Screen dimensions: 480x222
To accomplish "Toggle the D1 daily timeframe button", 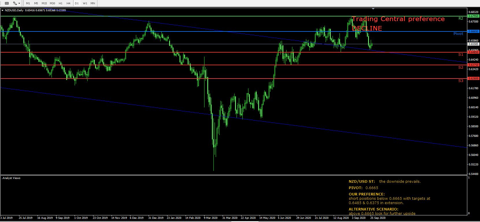I will [x=77, y=3].
